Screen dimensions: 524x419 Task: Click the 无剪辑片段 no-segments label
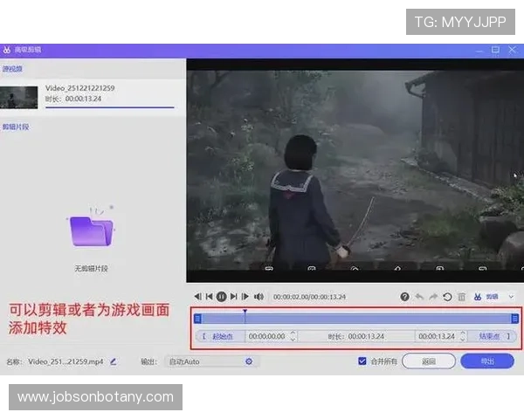click(x=91, y=268)
